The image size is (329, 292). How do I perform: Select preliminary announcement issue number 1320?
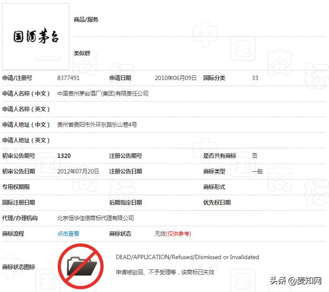pos(64,156)
